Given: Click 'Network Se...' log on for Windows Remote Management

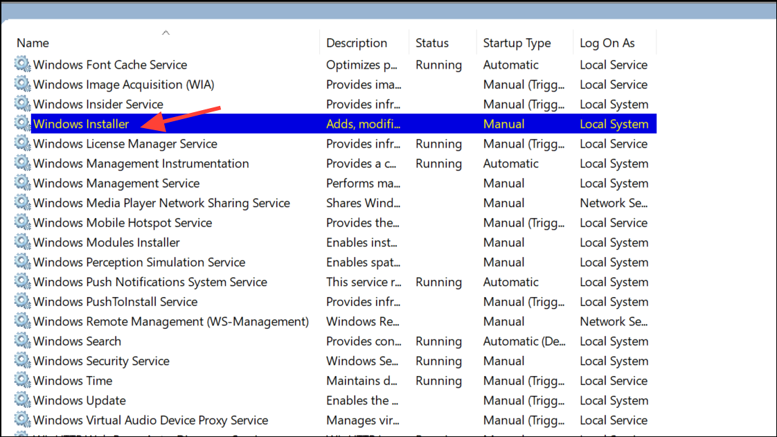Looking at the screenshot, I should tap(614, 321).
